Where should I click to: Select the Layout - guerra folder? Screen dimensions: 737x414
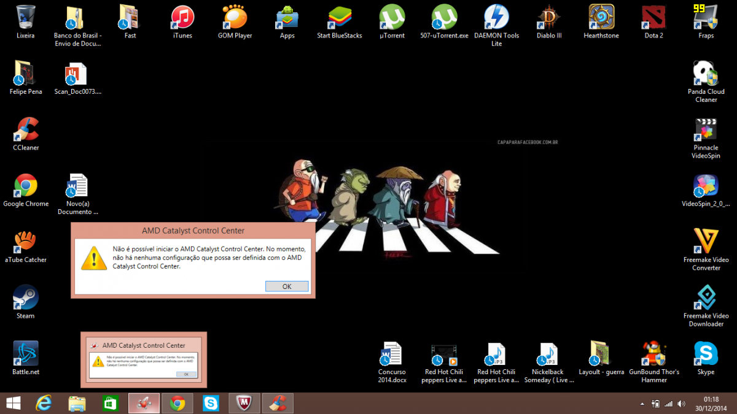pyautogui.click(x=601, y=358)
